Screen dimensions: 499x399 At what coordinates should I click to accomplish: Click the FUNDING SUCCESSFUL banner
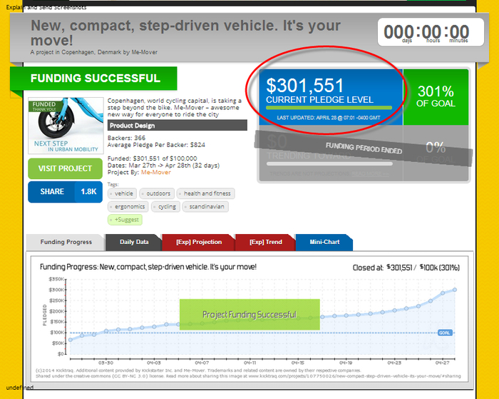coord(93,79)
